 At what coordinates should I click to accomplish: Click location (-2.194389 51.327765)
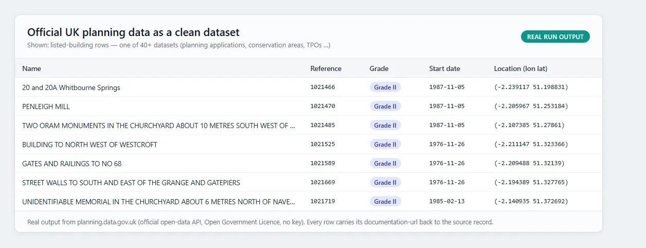click(x=531, y=183)
